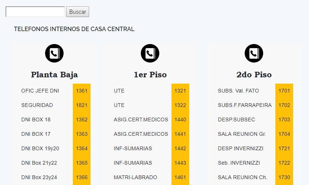Image resolution: width=309 pixels, height=185 pixels.
Task: Click extension 1821 yellow cell
Action: pyautogui.click(x=82, y=105)
